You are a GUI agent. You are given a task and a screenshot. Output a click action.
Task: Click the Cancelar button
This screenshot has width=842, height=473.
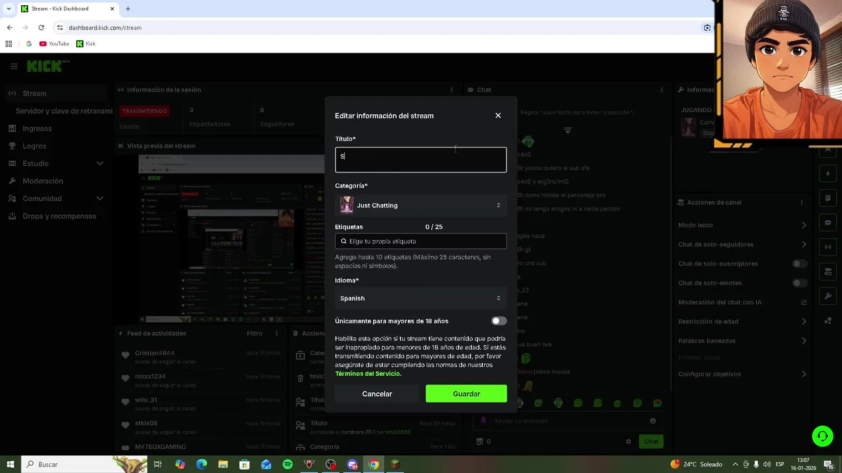[377, 394]
